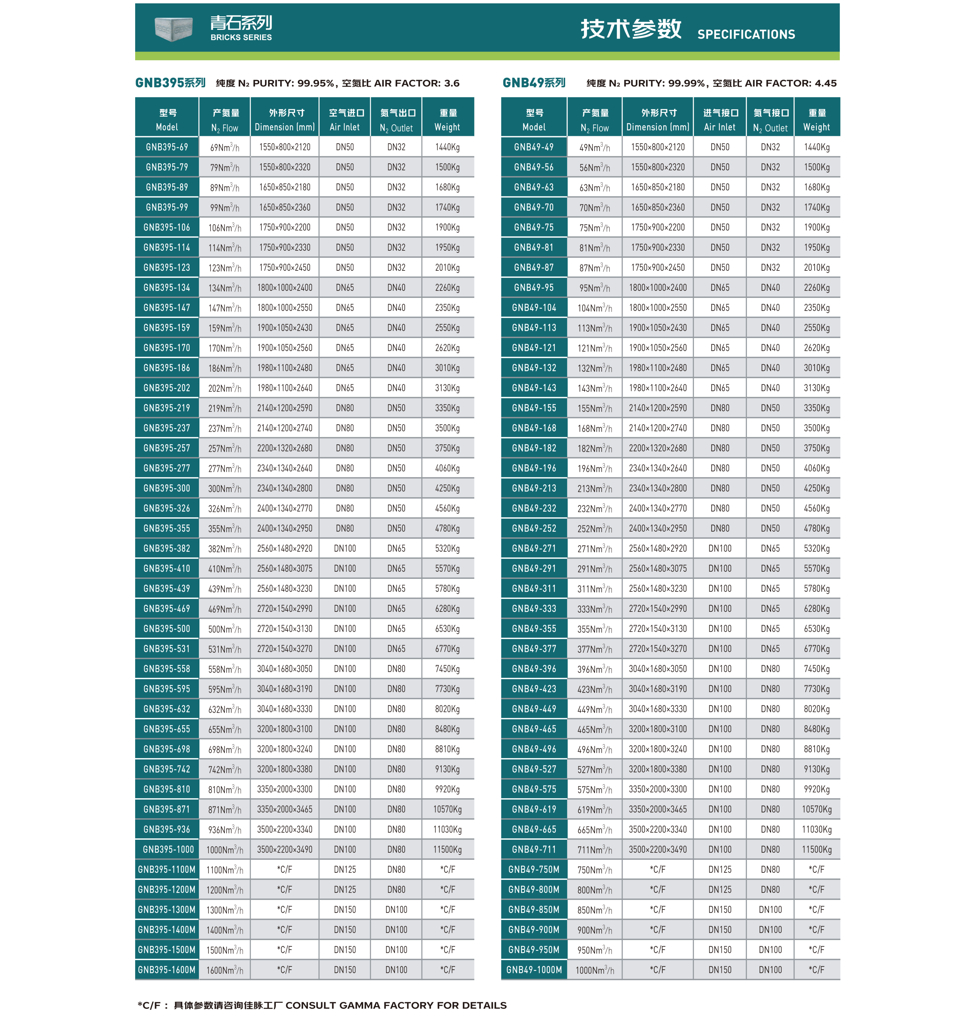Click the GNB395-558 model cell
Screen dimensions: 972x1031
tap(167, 669)
